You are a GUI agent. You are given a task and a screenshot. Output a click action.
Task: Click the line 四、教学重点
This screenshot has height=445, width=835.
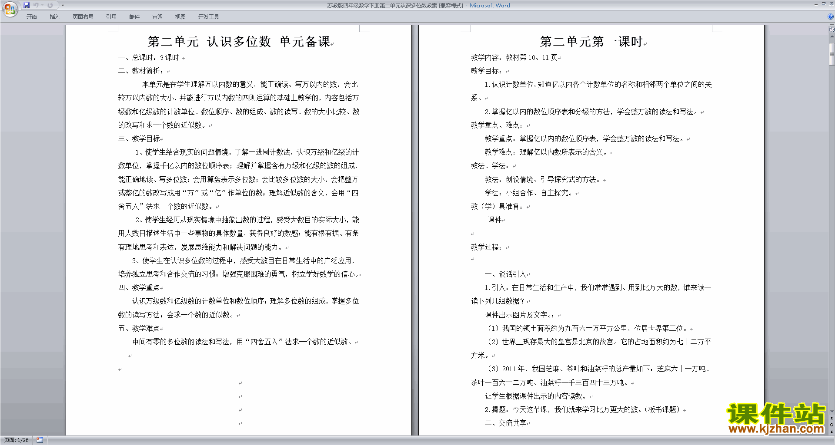click(x=139, y=287)
